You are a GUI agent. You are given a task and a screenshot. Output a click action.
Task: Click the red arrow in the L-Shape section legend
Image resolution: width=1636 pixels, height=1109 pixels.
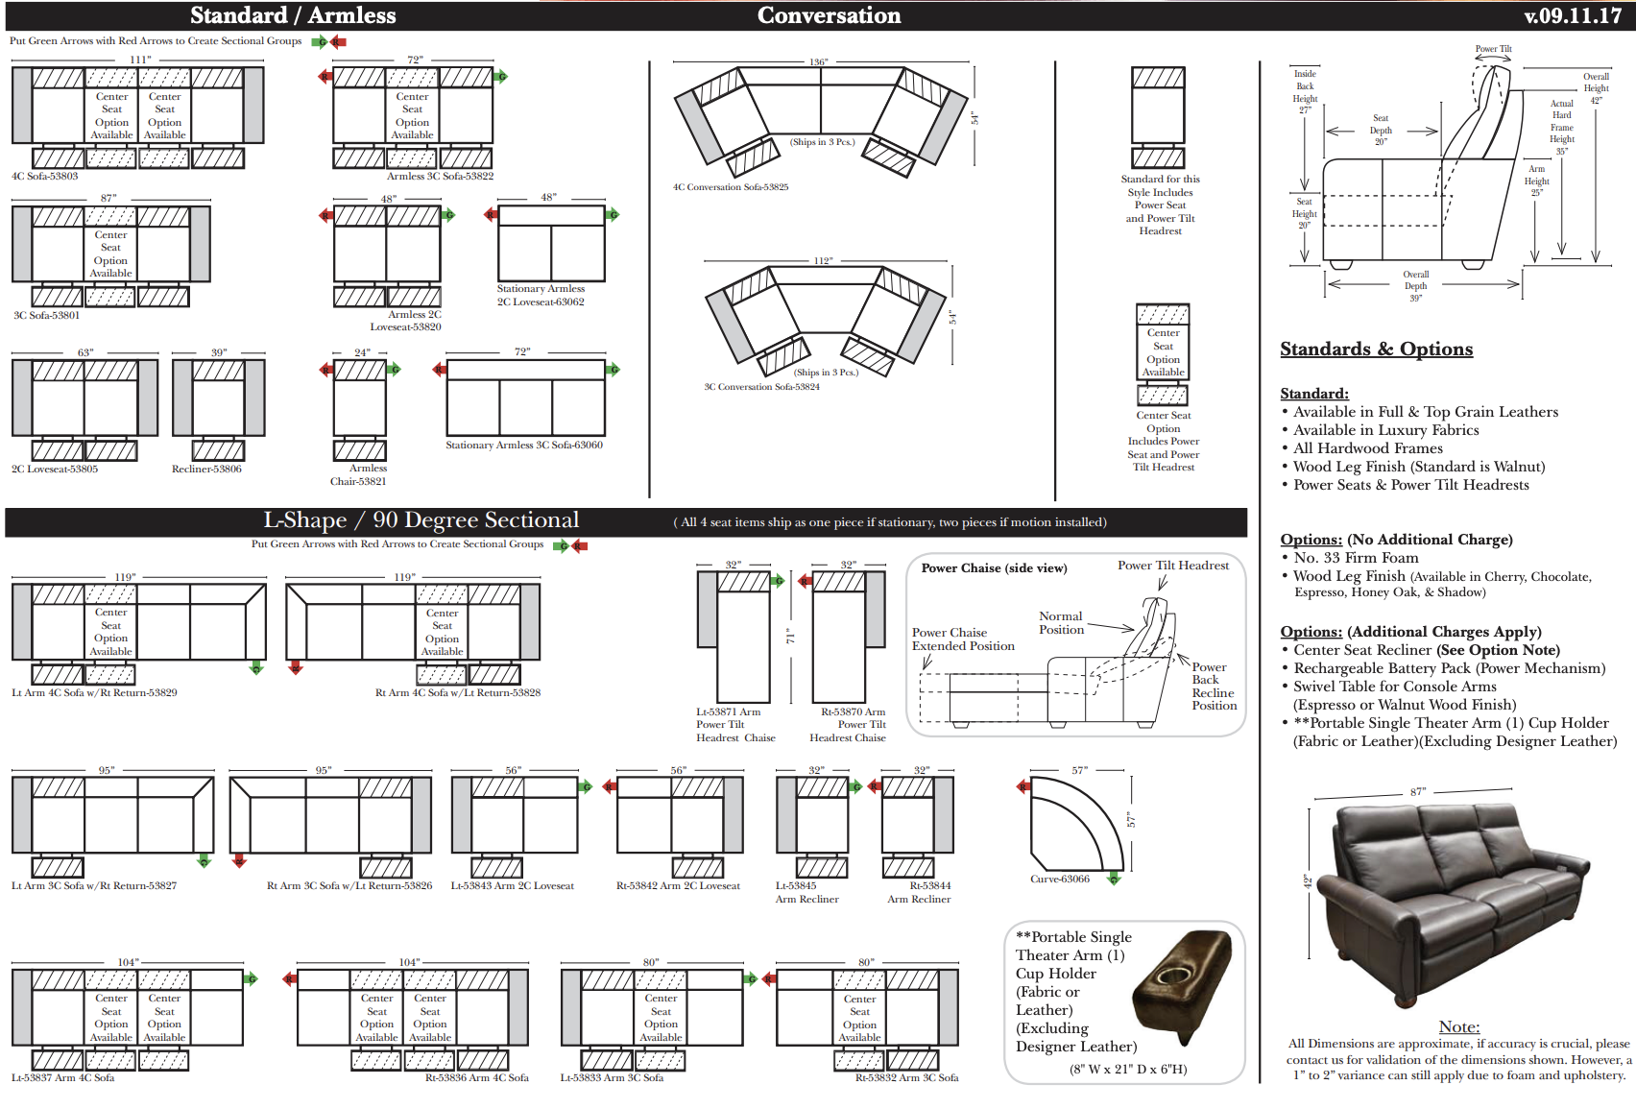pos(579,545)
